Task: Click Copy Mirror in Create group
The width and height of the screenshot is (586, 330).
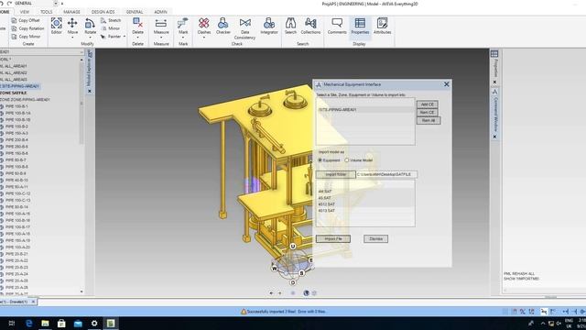Action: 26,37
